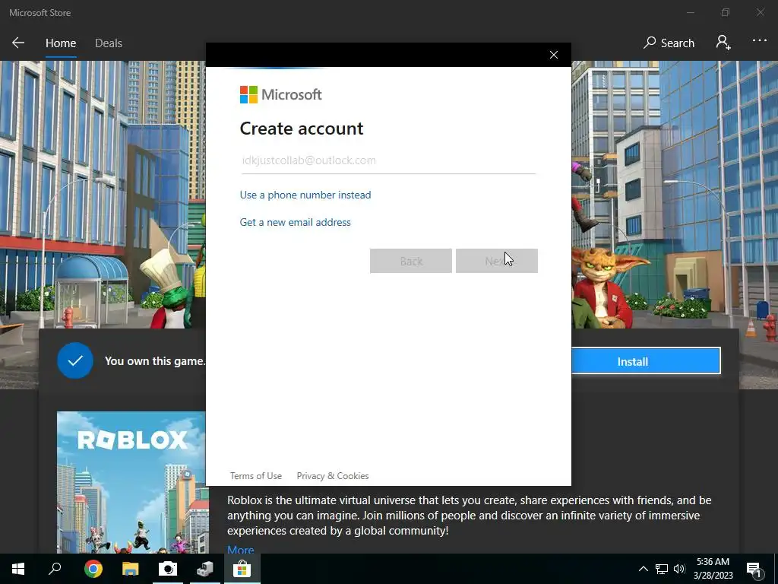Click the Back button in the dialog
The height and width of the screenshot is (584, 778).
click(x=411, y=261)
